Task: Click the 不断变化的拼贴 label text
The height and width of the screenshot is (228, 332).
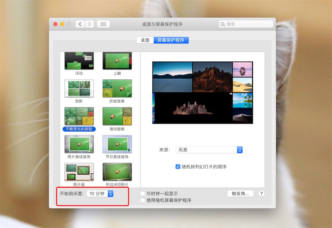Action: (79, 129)
